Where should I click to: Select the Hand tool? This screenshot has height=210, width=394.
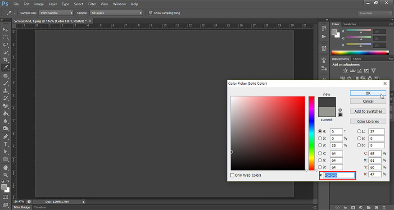click(5, 168)
